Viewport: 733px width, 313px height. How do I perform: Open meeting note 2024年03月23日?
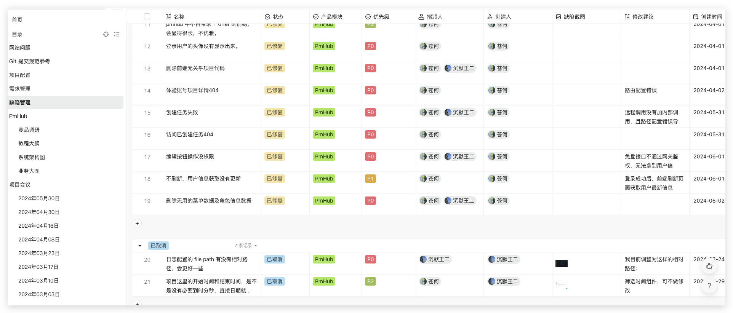[39, 253]
